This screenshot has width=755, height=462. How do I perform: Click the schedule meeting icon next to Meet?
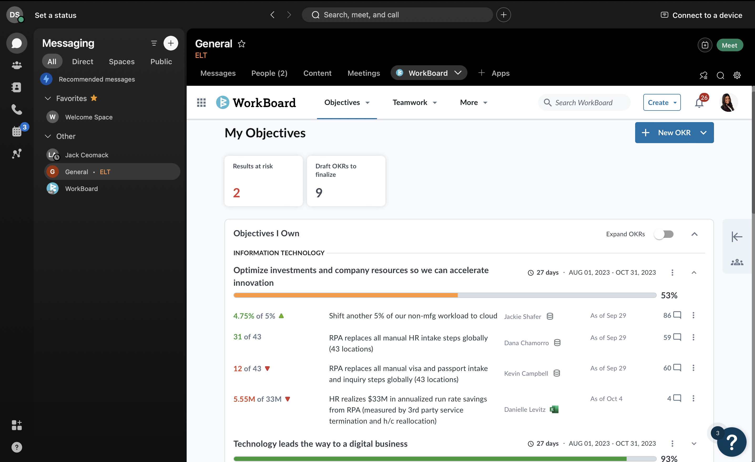point(705,45)
